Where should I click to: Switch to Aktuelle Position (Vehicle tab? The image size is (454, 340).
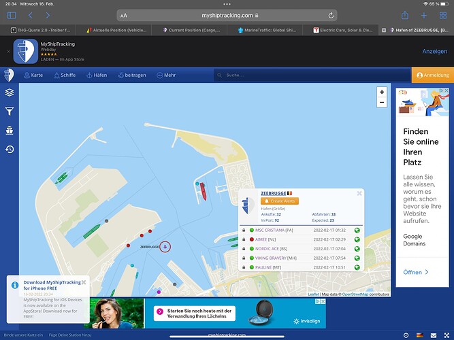point(117,30)
